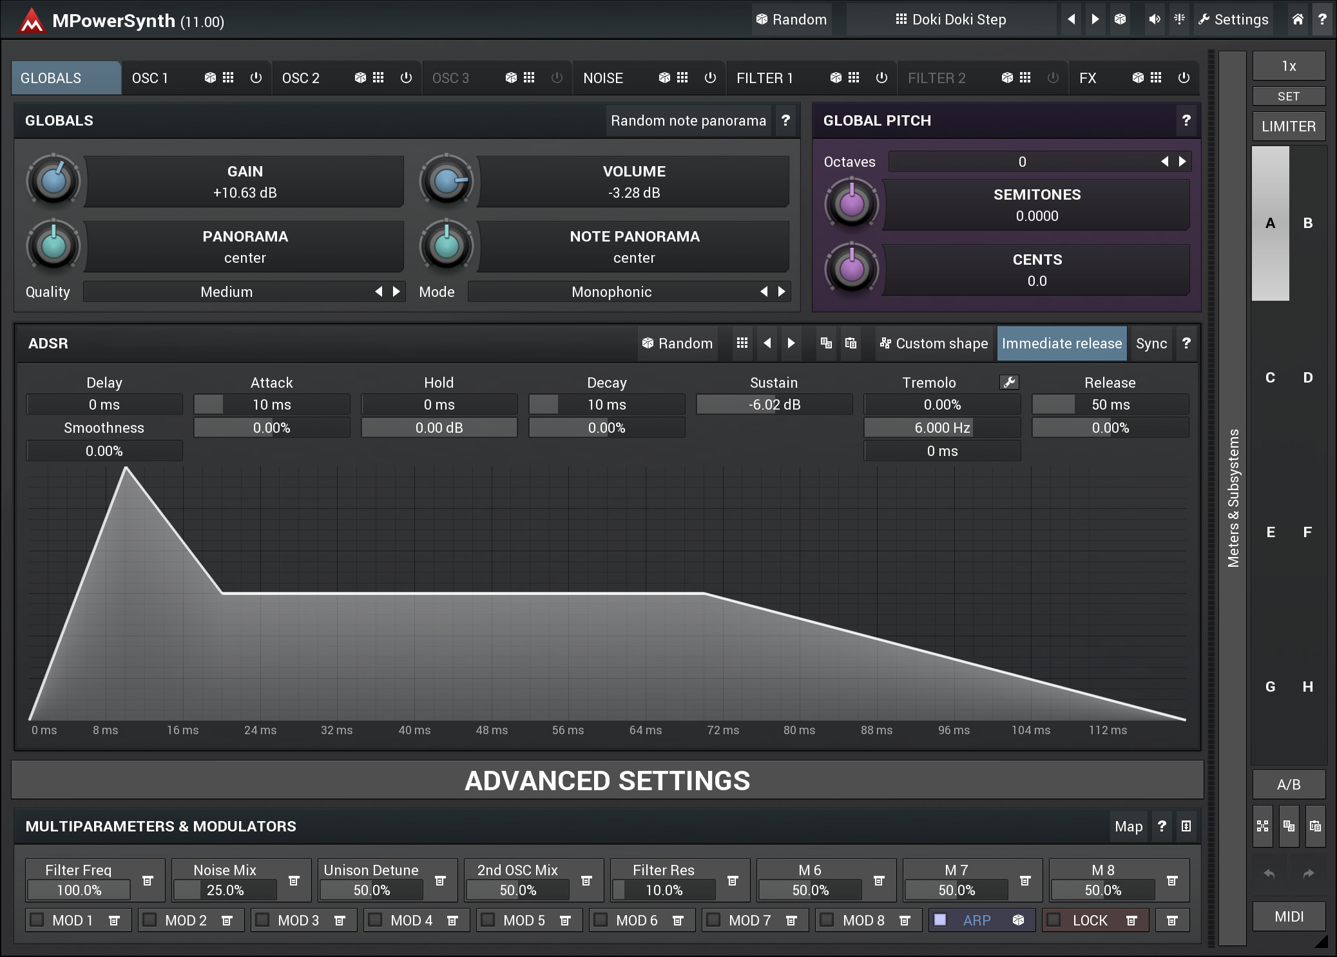Click the Map button in multiparameters

pyautogui.click(x=1129, y=826)
